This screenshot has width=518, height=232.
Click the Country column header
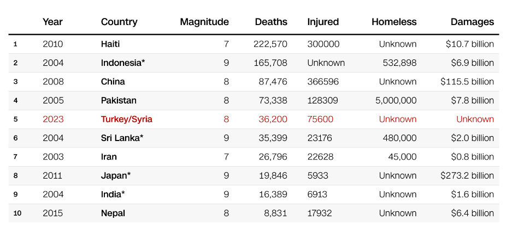point(119,22)
